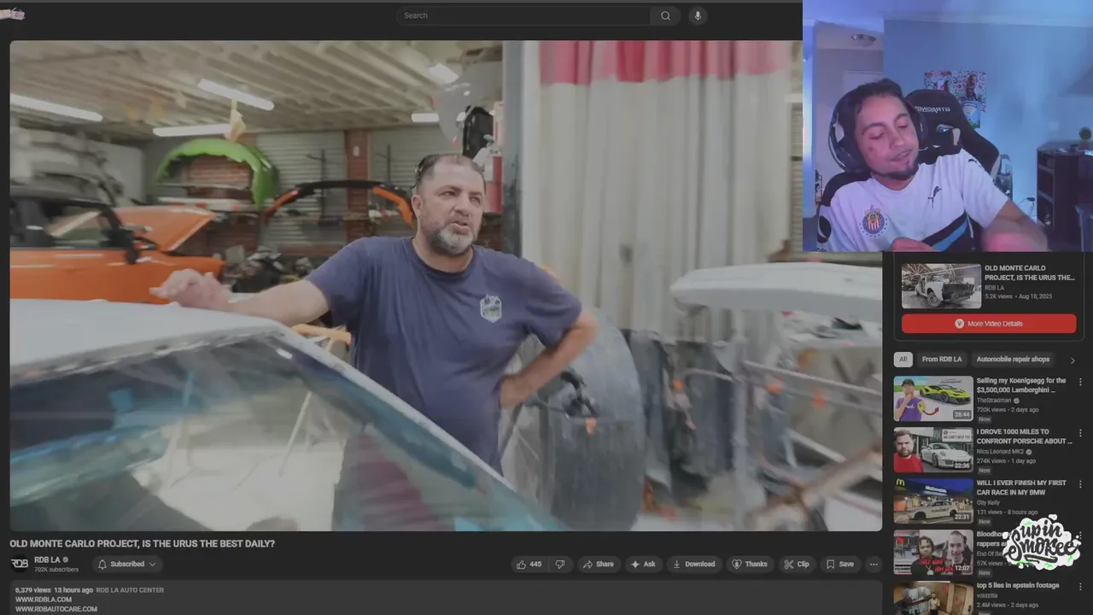The image size is (1093, 615).
Task: Click the More Video Details button
Action: pyautogui.click(x=989, y=324)
